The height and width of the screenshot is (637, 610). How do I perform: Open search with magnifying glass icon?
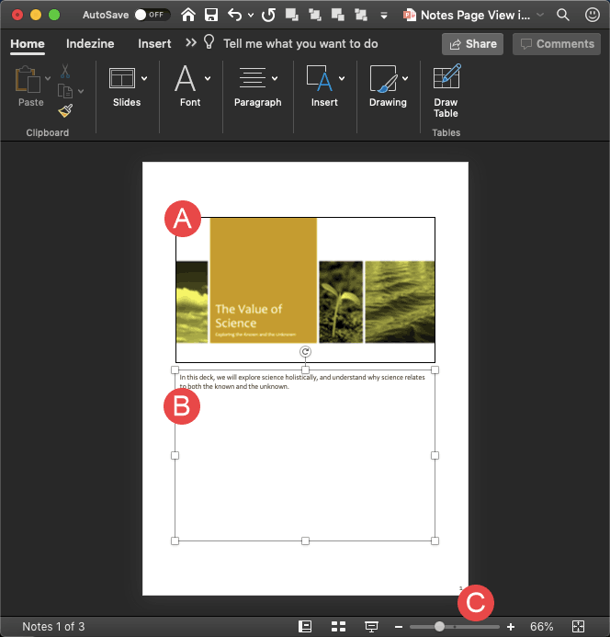(x=563, y=15)
